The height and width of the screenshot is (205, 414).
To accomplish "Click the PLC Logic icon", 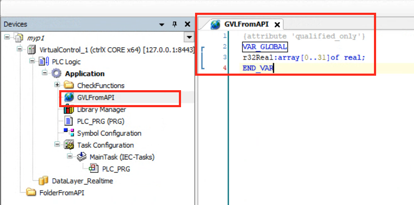I will [x=44, y=62].
